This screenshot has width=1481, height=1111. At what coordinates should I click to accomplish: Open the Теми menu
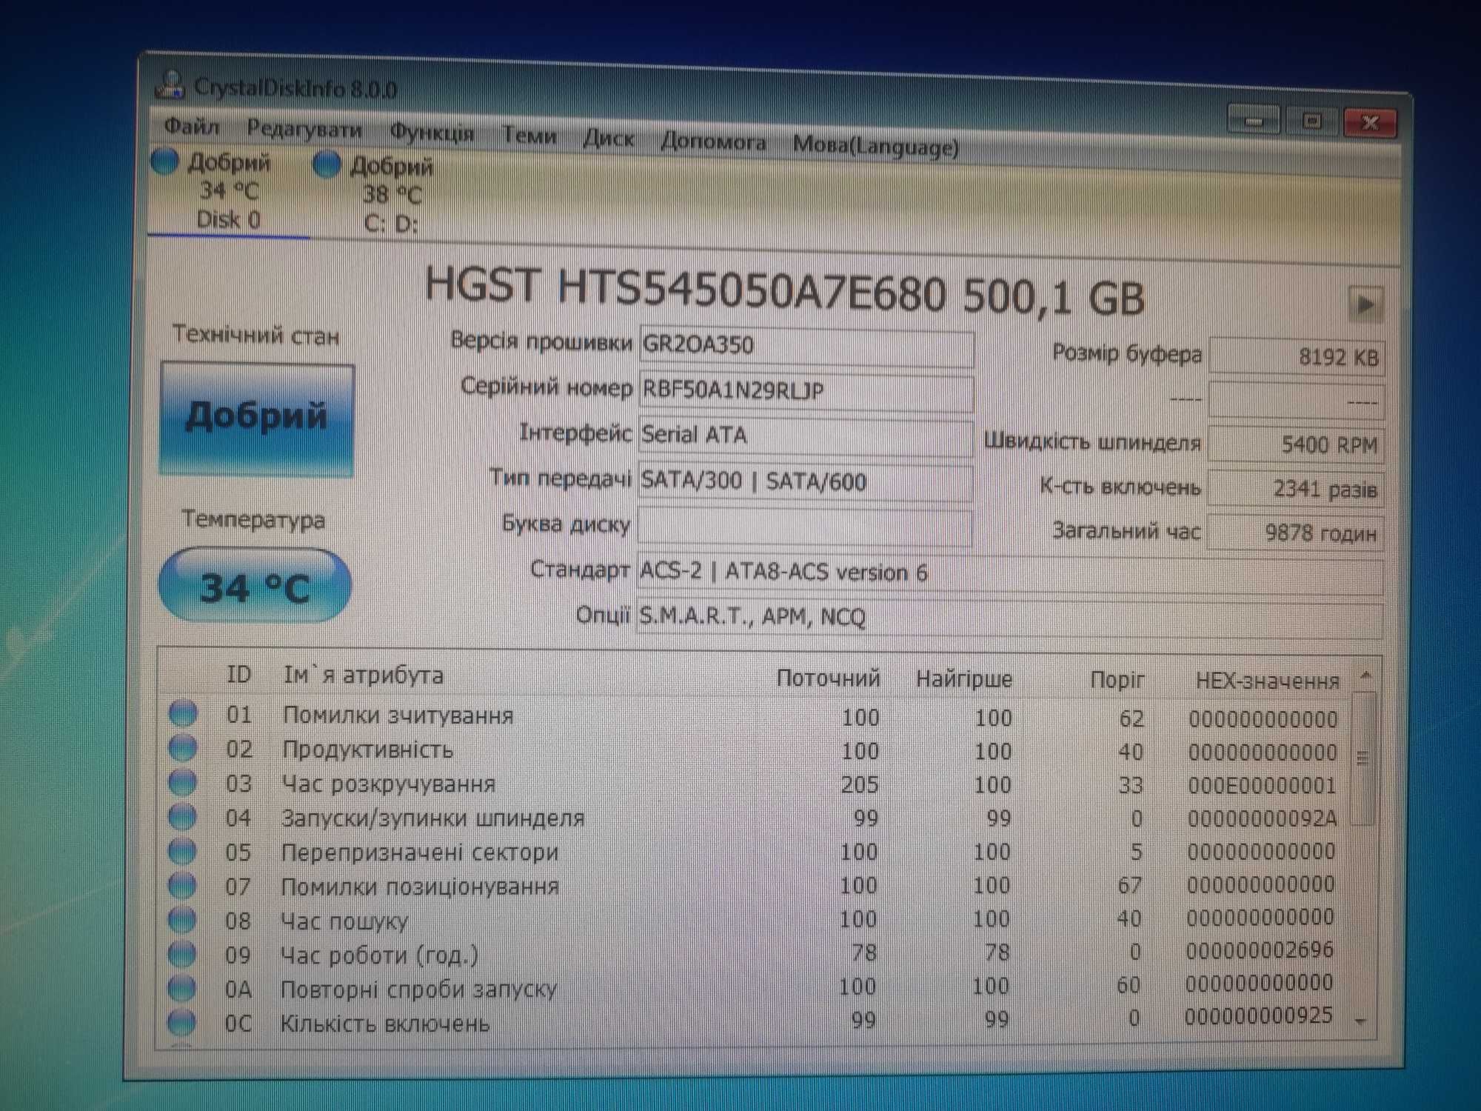click(529, 136)
